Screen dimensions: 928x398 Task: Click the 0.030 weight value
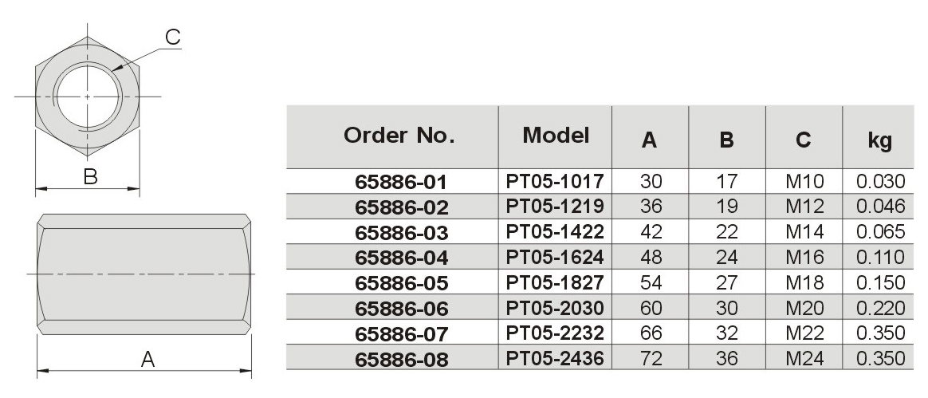click(881, 181)
